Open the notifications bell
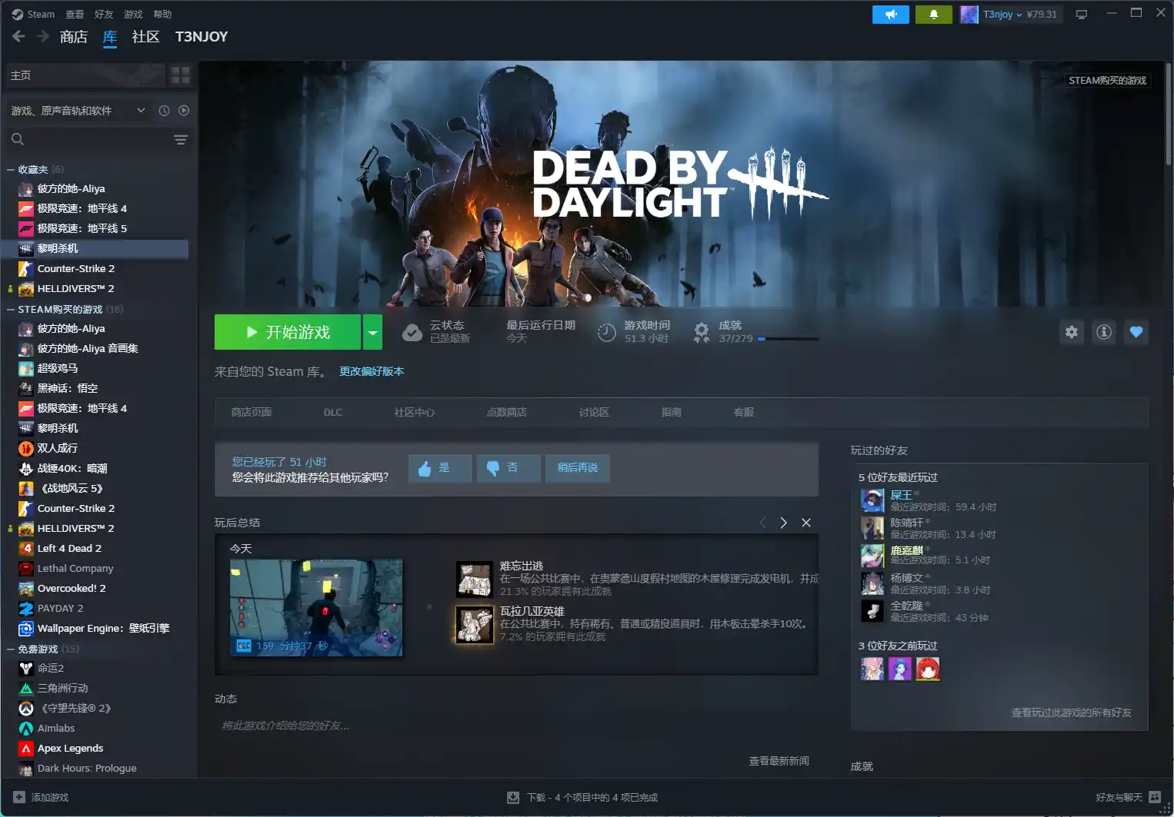Viewport: 1174px width, 817px height. tap(933, 15)
